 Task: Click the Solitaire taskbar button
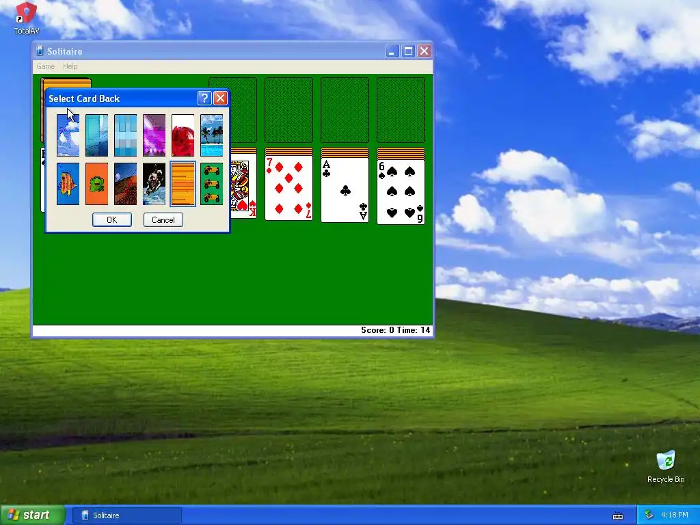pos(126,515)
